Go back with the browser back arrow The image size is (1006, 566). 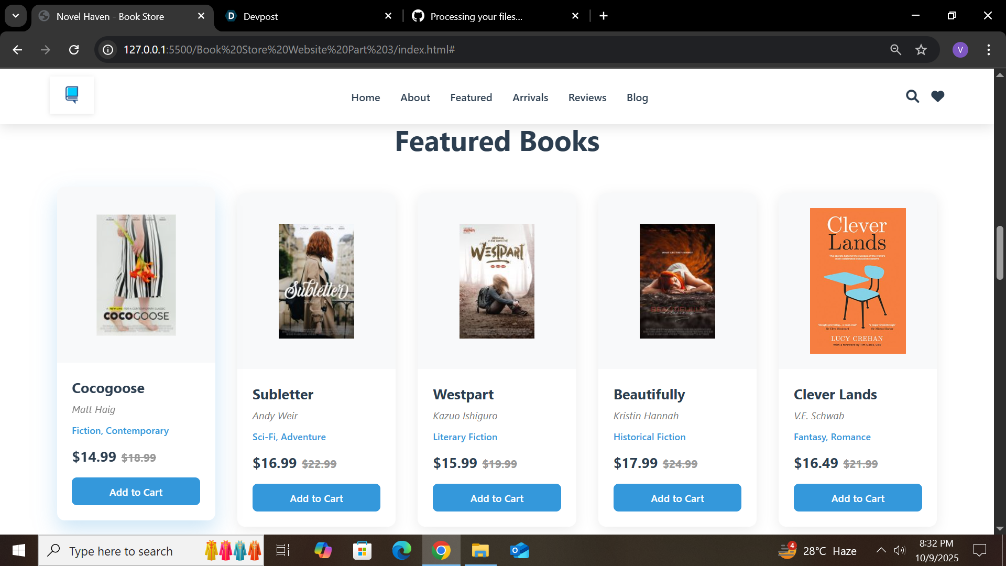[17, 50]
